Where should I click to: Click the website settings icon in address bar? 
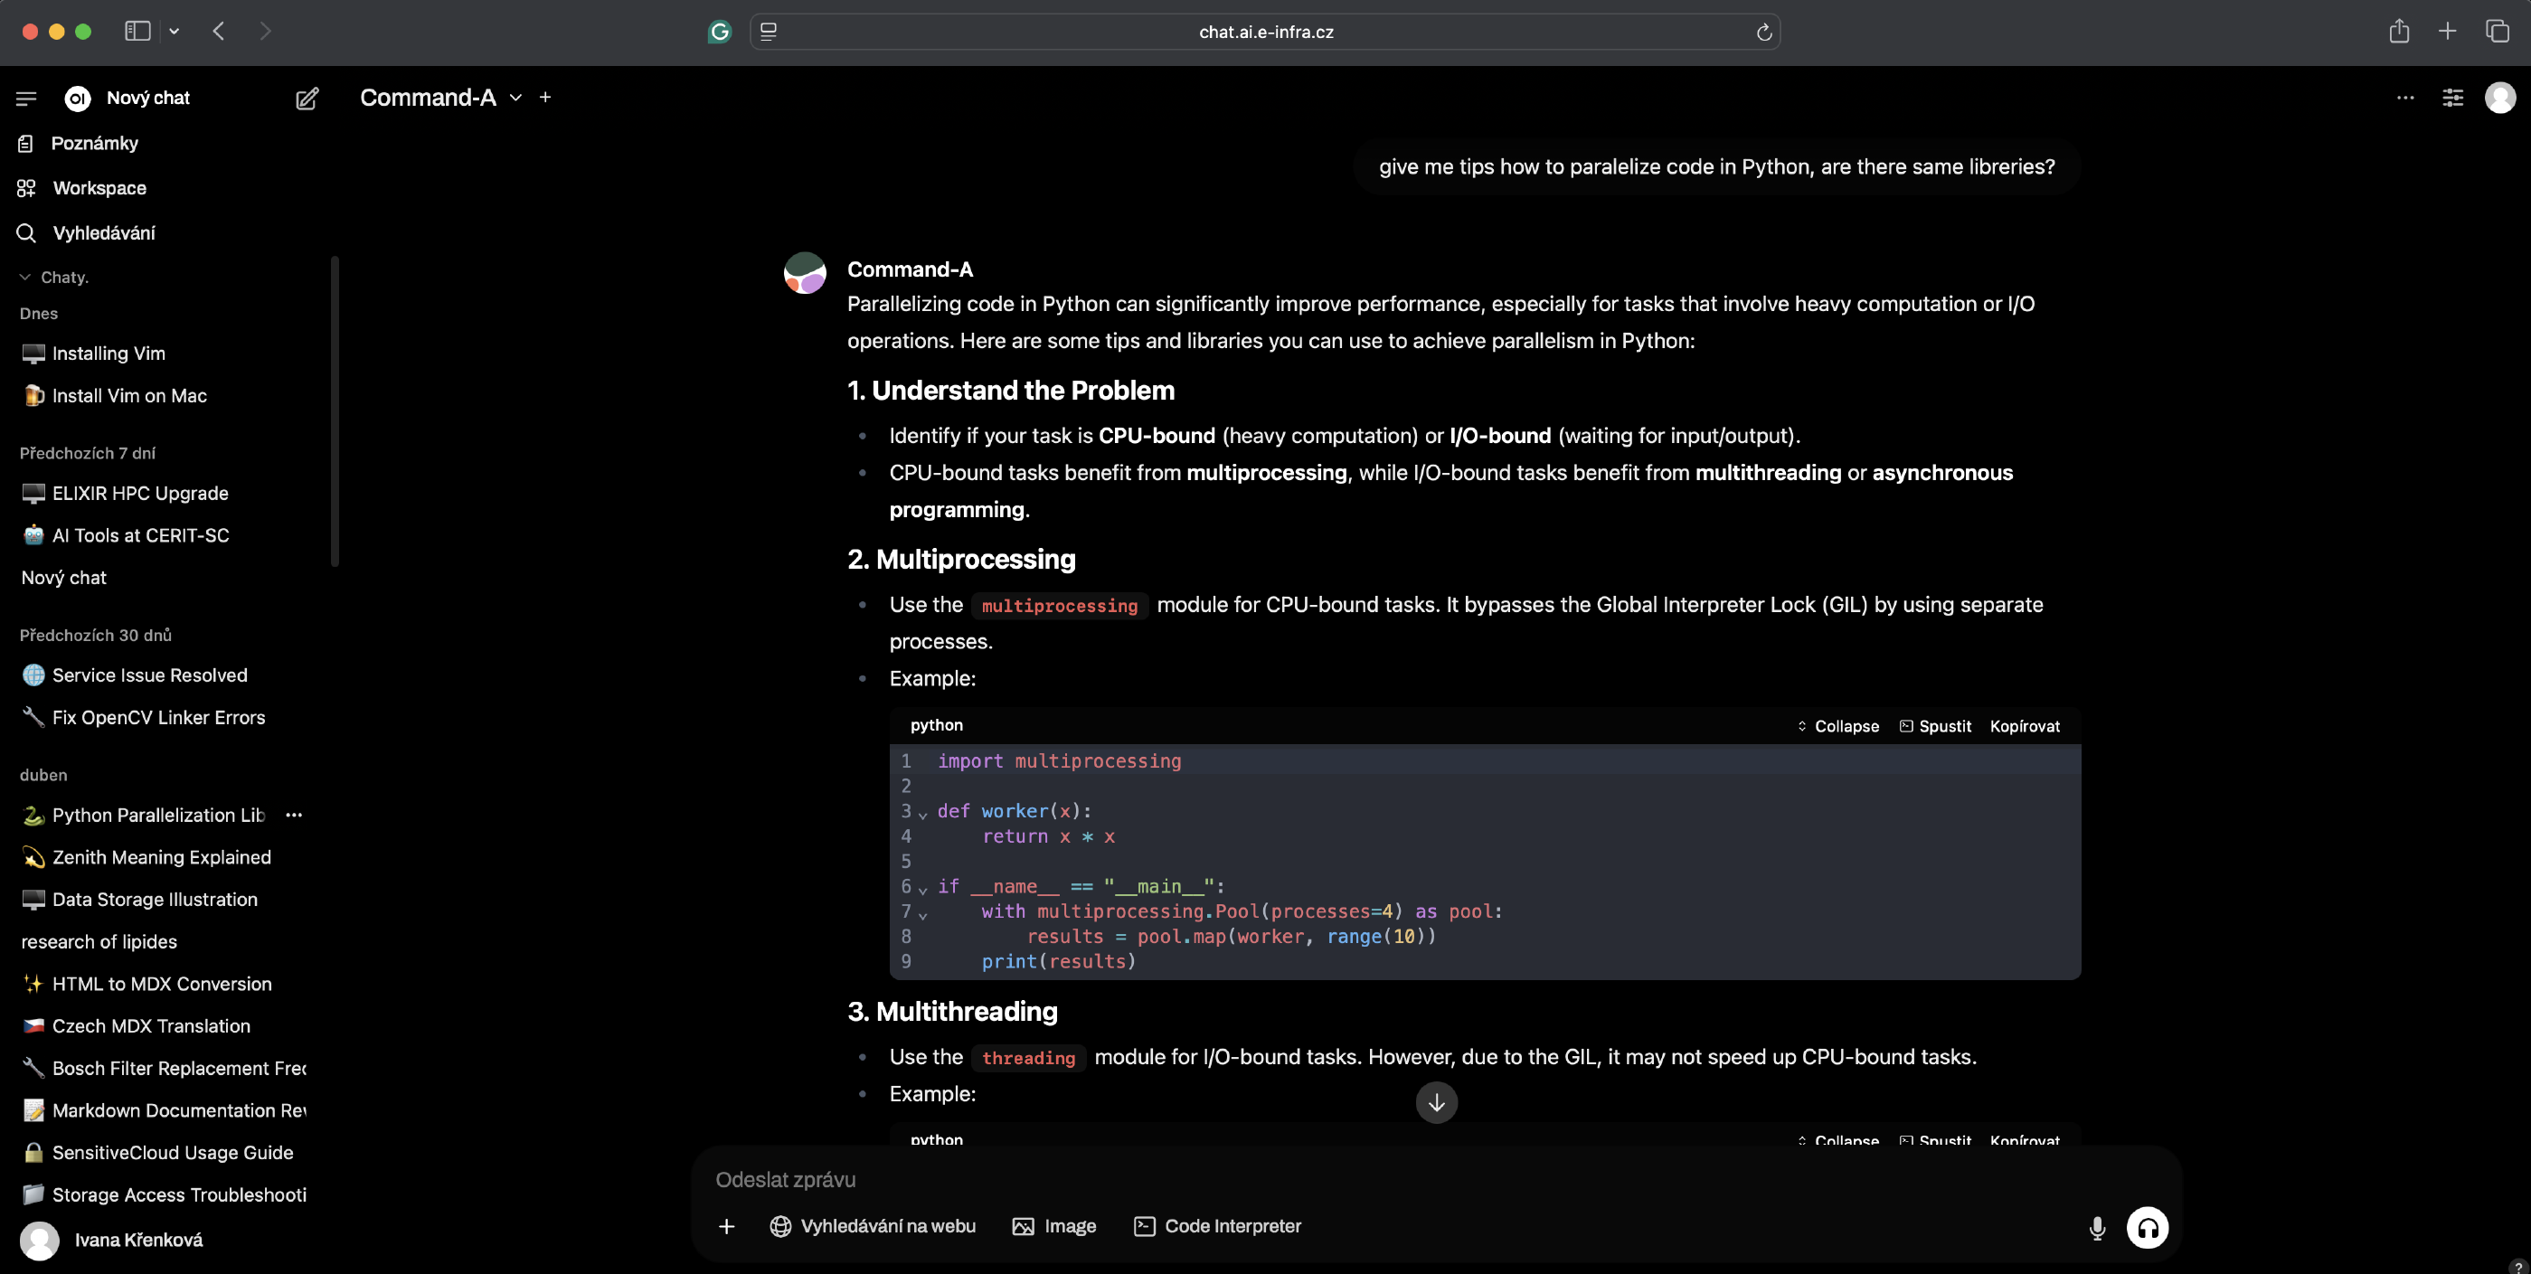pyautogui.click(x=769, y=33)
